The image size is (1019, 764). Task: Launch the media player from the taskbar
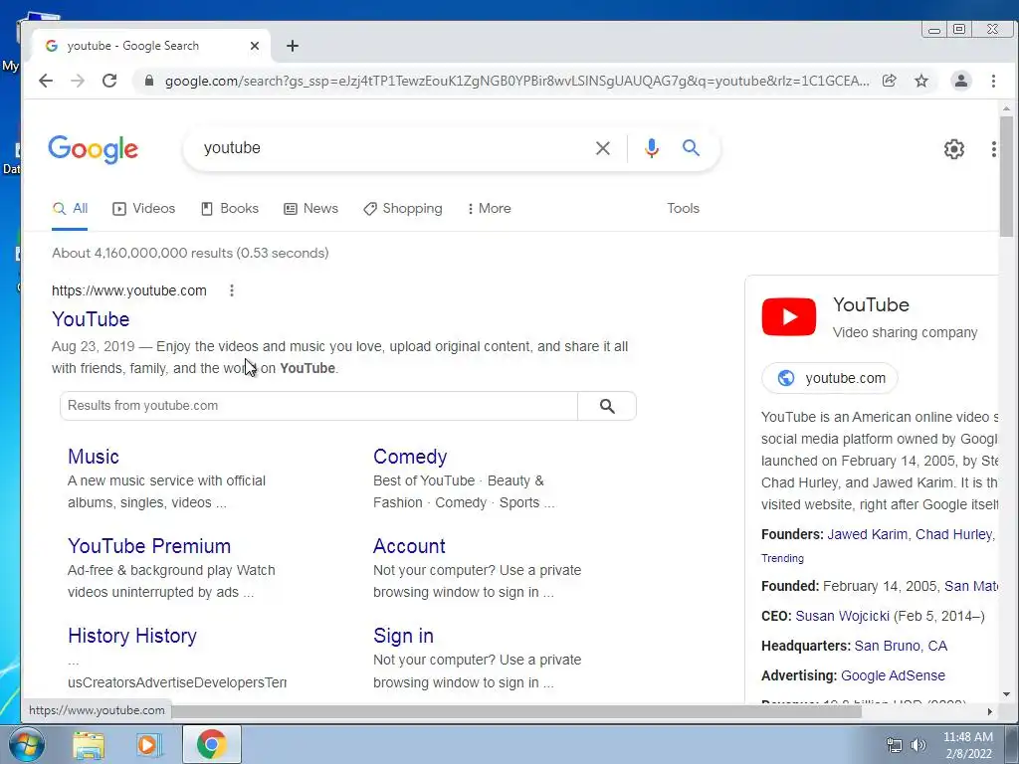point(147,745)
